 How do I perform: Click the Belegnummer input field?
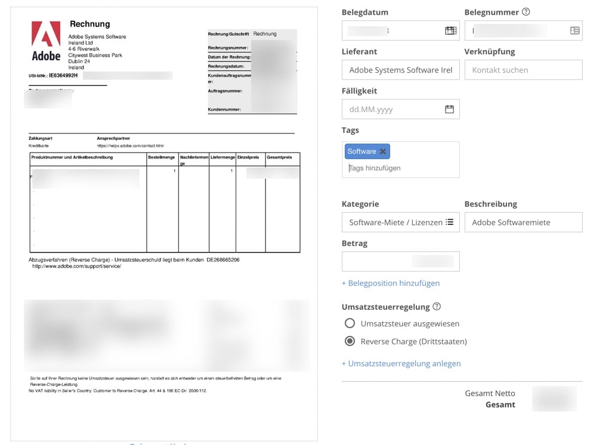tap(523, 30)
